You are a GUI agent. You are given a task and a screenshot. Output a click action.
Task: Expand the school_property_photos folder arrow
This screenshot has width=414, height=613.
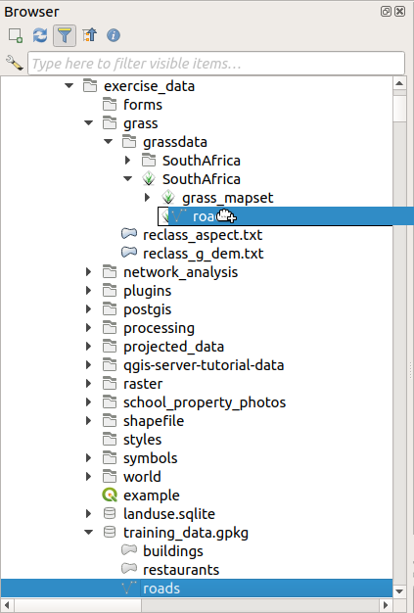point(89,401)
